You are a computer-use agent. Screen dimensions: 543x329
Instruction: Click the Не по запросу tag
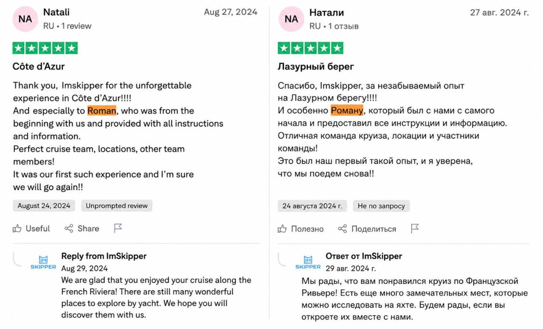pyautogui.click(x=381, y=206)
